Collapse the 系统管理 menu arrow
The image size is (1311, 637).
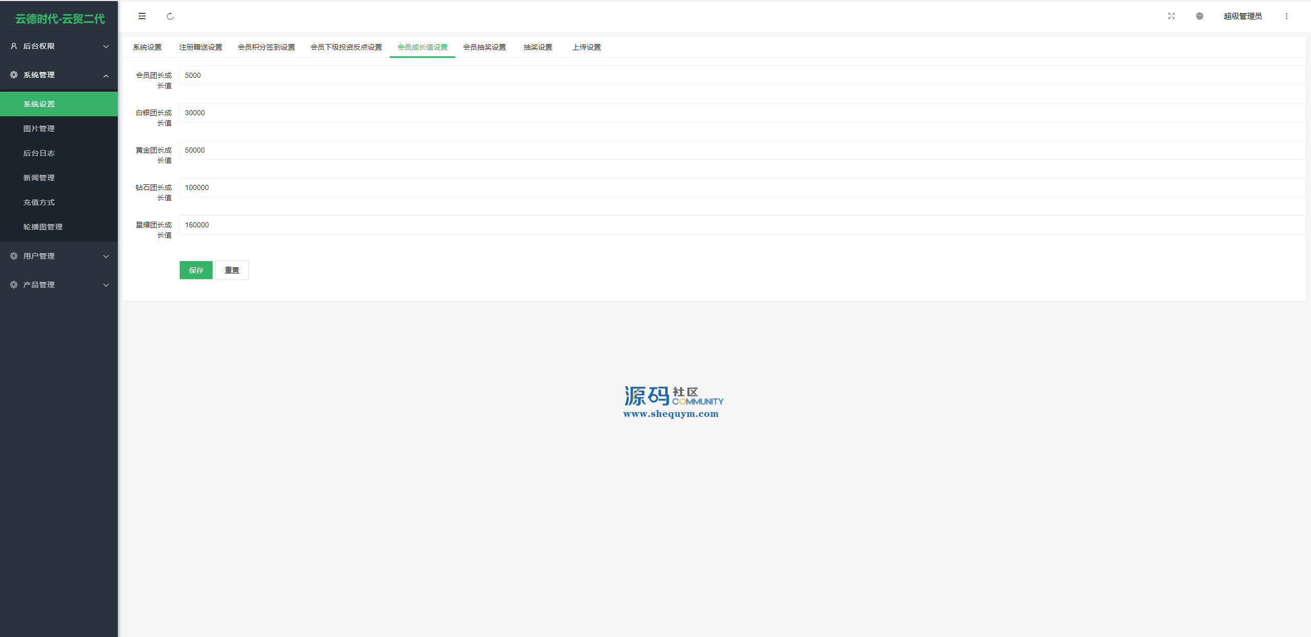[106, 76]
